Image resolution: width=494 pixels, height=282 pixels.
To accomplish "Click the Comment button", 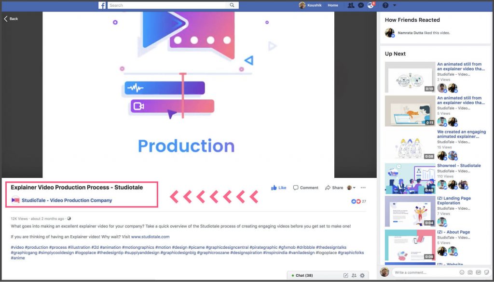I will pos(305,188).
